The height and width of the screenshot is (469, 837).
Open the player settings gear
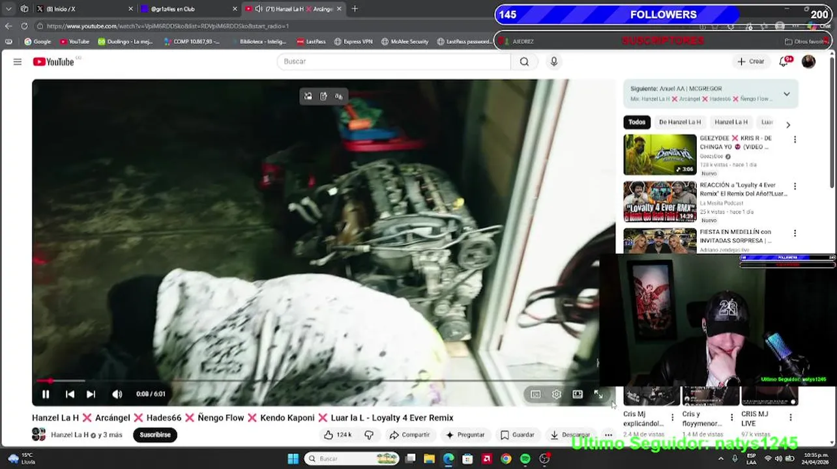tap(557, 394)
